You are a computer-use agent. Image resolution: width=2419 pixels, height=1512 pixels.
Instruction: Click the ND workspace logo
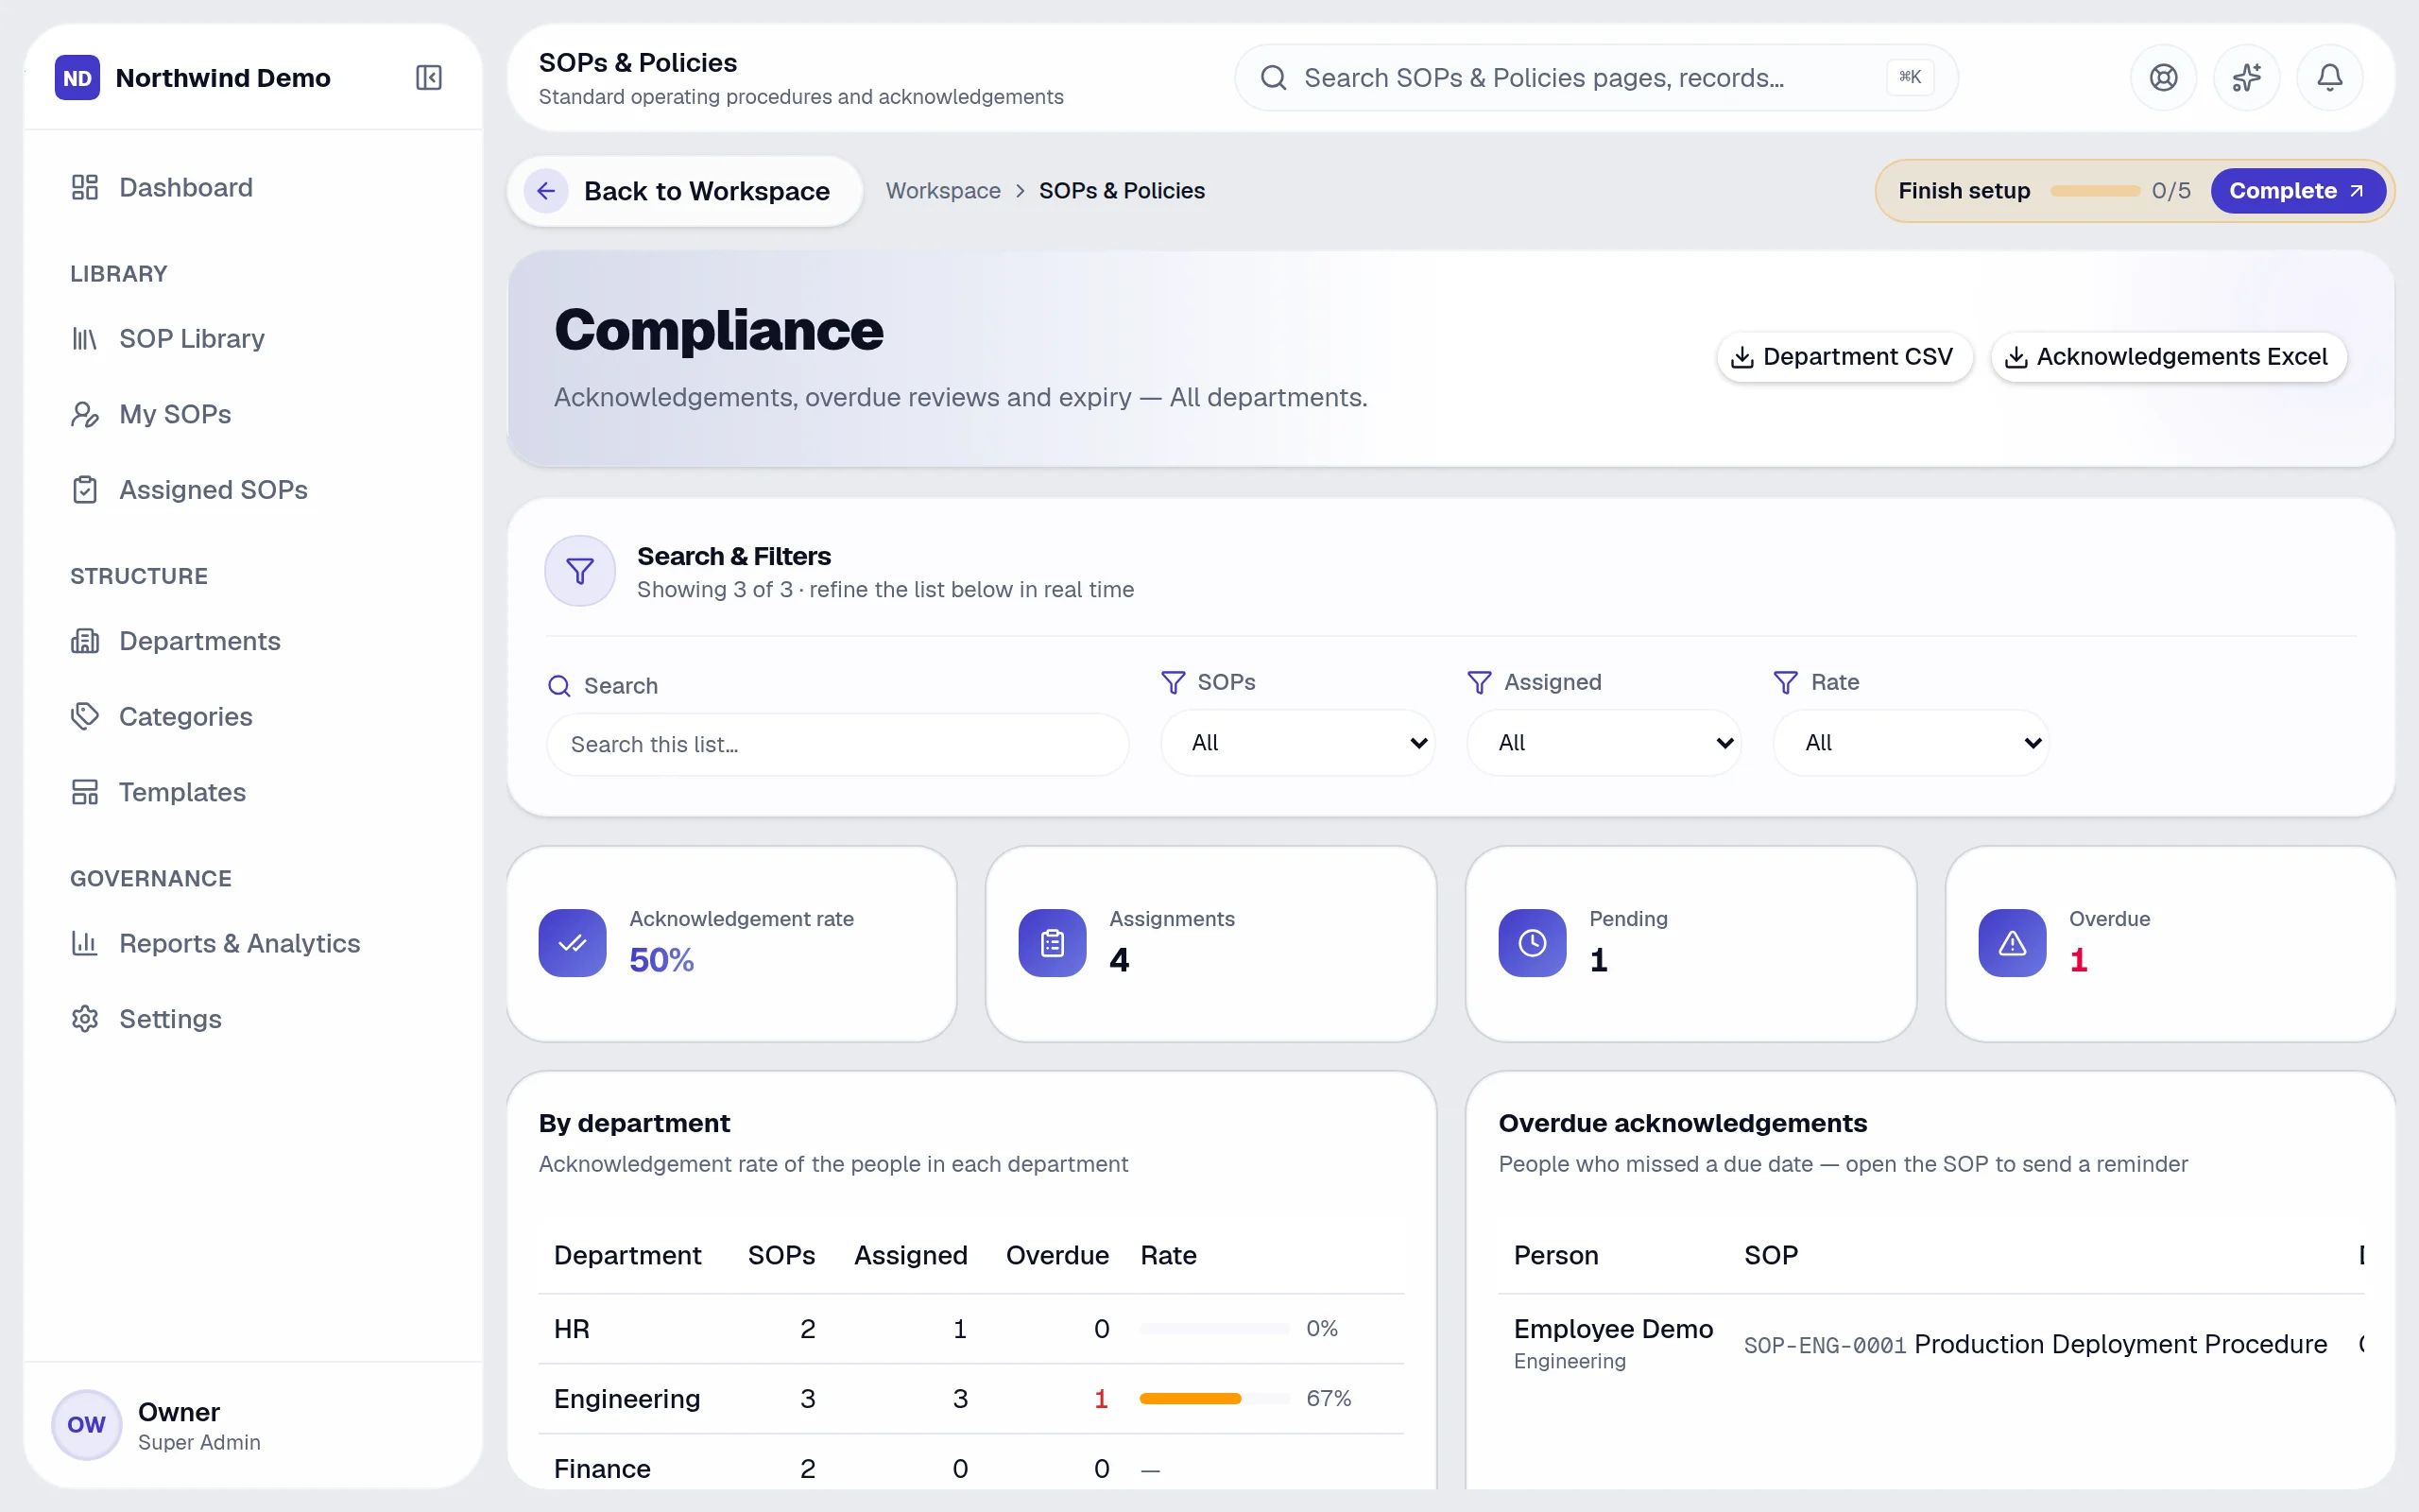pos(77,77)
